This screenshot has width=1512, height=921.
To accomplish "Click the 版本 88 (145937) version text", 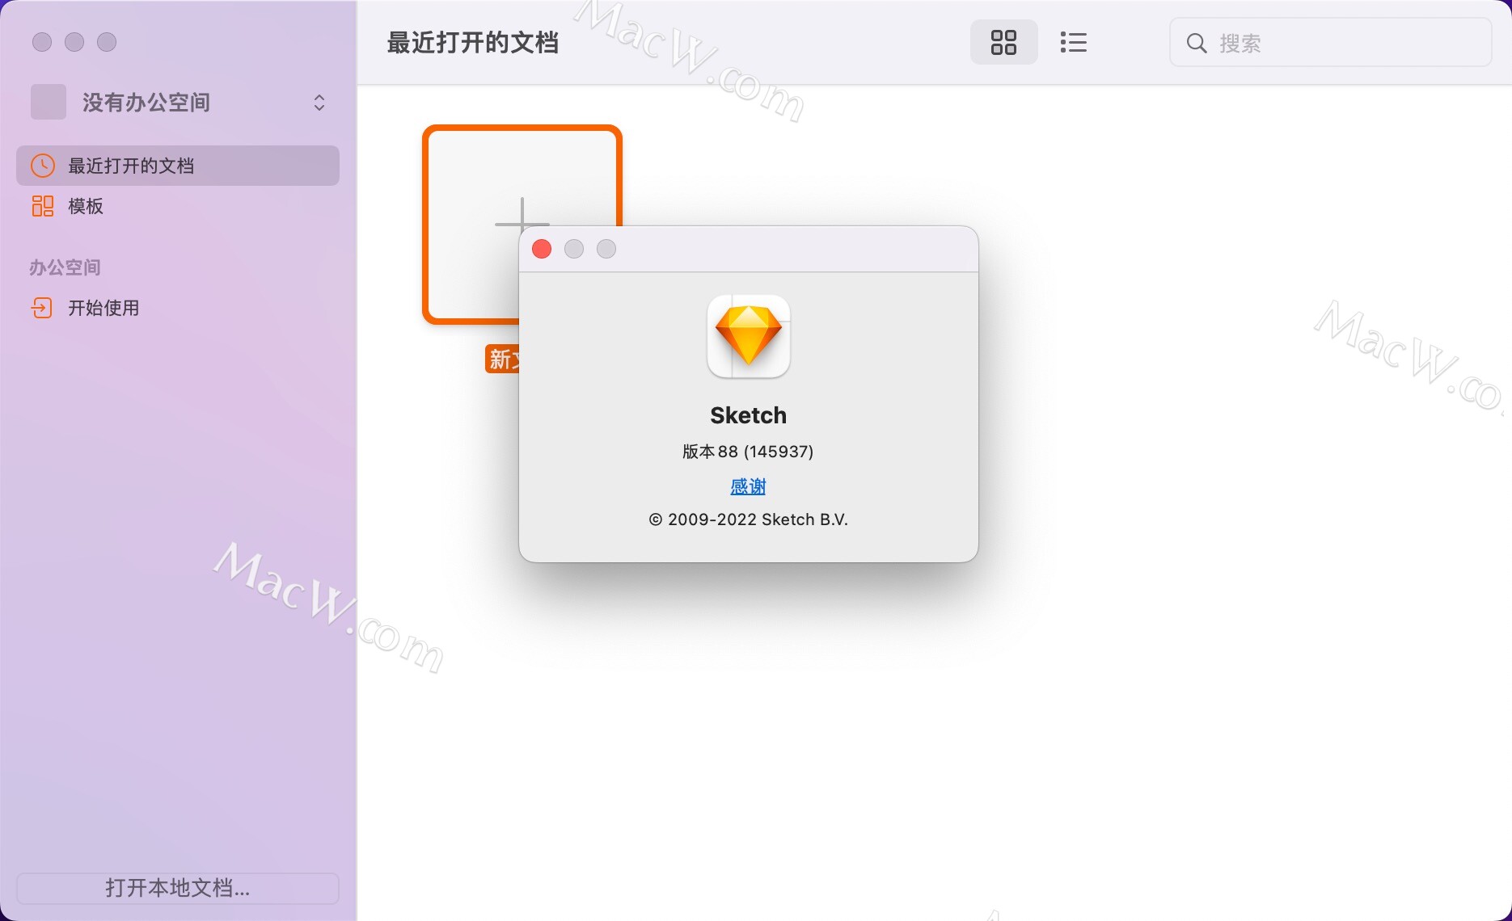I will pyautogui.click(x=748, y=452).
